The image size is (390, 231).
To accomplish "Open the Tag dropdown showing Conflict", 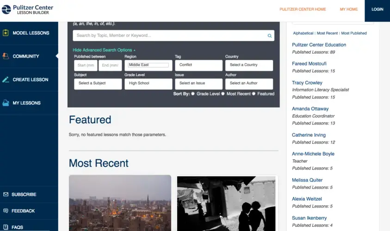I will (x=199, y=65).
